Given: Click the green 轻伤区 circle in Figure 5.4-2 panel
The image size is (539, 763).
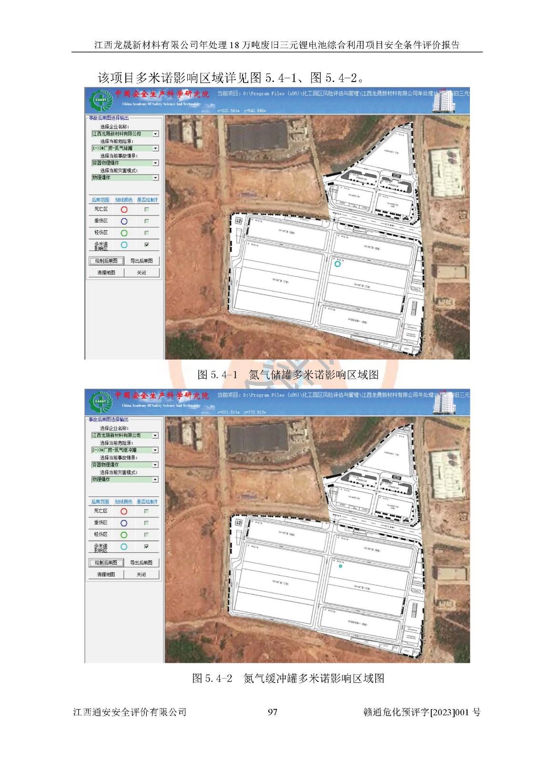Looking at the screenshot, I should pyautogui.click(x=124, y=535).
